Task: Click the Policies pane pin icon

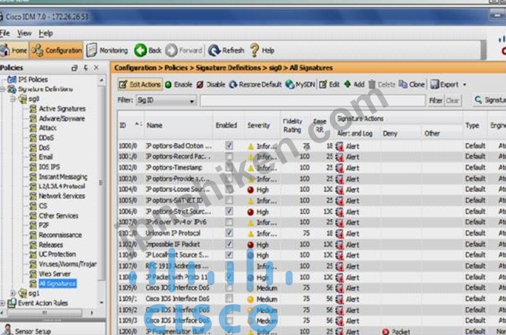Action: click(86, 68)
